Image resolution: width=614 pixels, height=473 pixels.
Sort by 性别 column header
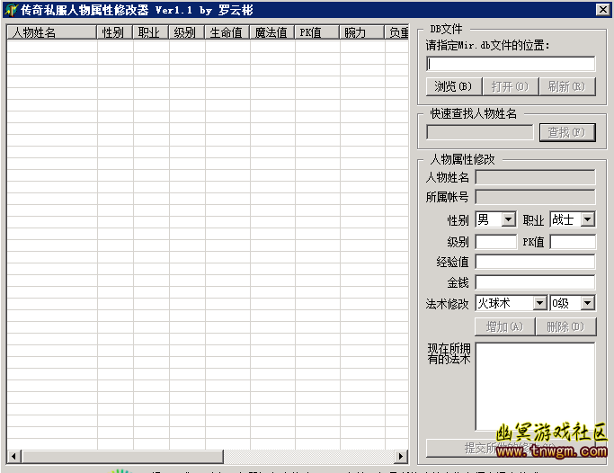pyautogui.click(x=115, y=32)
